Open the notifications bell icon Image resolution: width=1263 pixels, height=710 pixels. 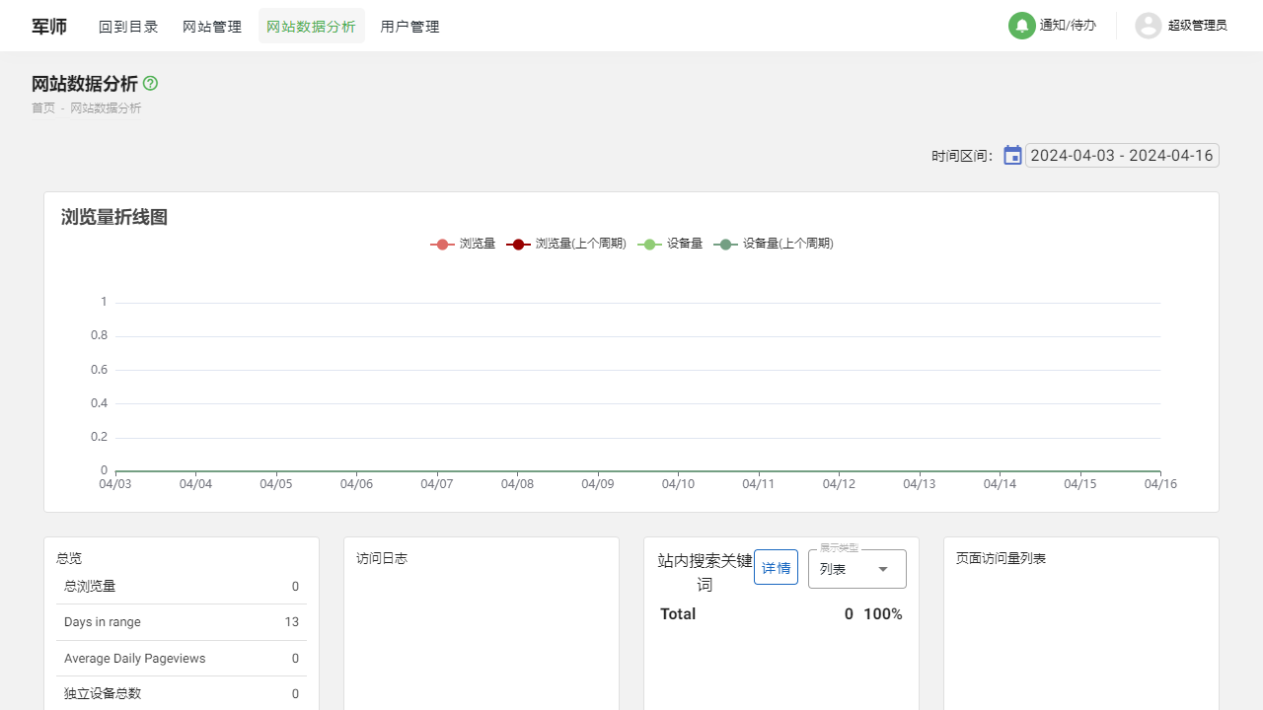(1022, 26)
